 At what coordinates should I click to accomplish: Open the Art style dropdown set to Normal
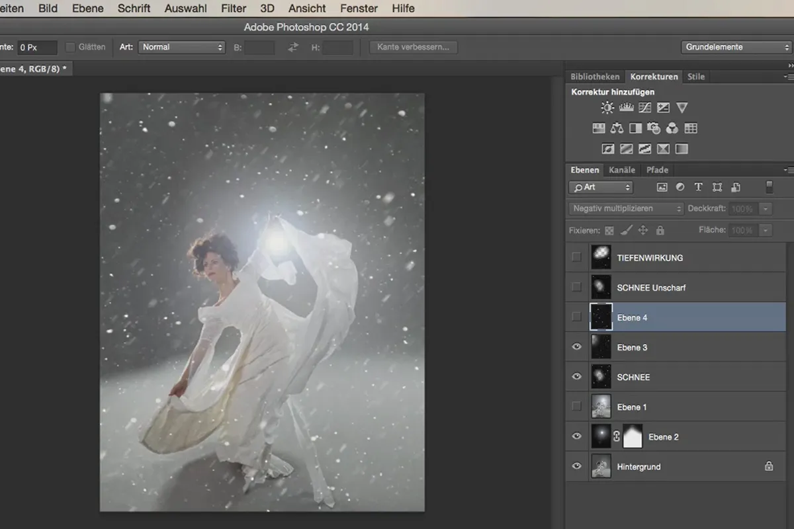(x=182, y=48)
